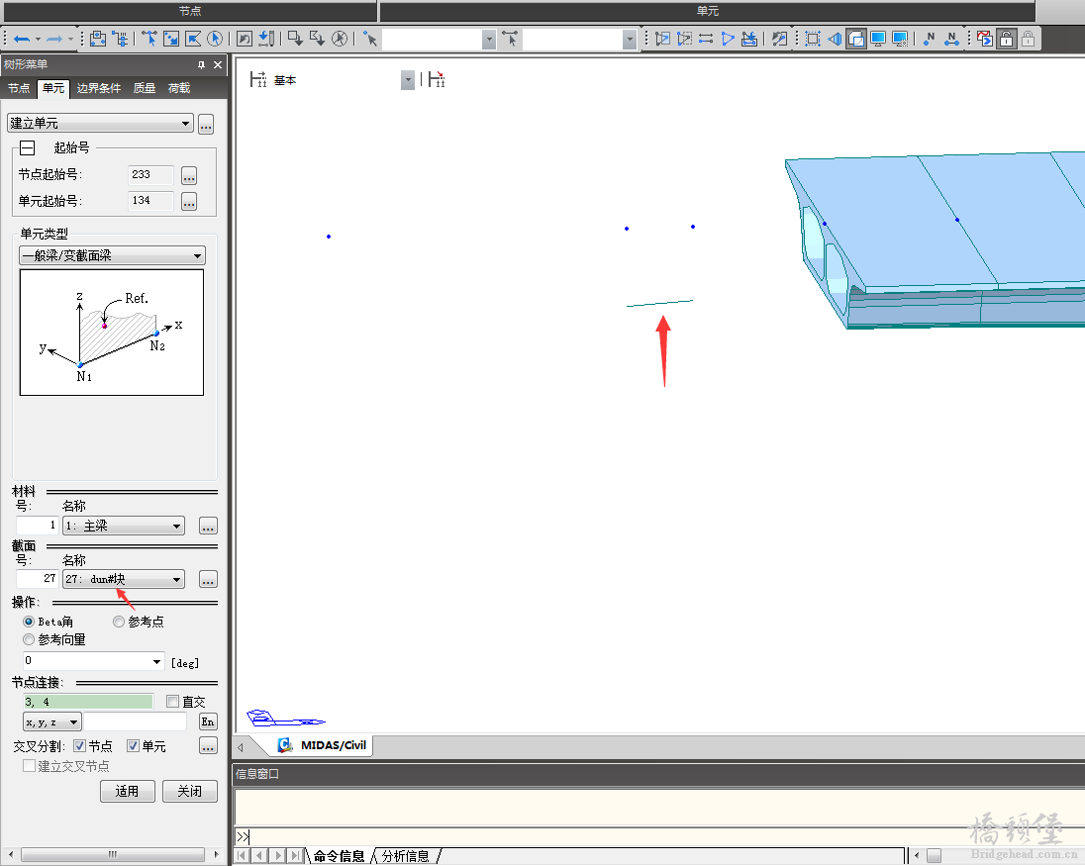
Task: Click the circular cursor select icon
Action: [215, 39]
